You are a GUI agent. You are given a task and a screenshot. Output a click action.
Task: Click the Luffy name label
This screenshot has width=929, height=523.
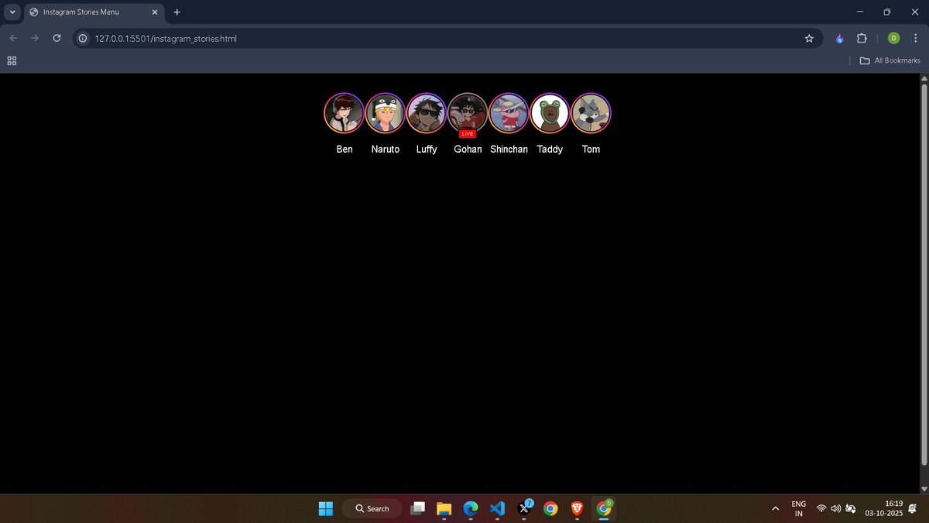click(x=427, y=149)
